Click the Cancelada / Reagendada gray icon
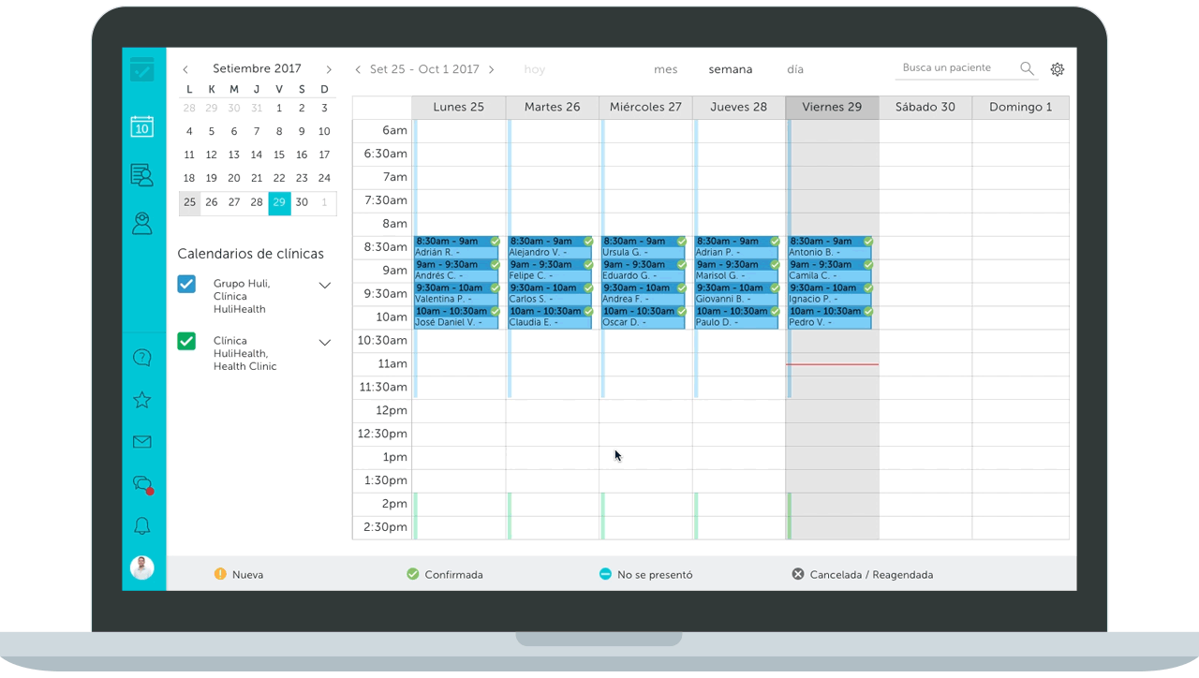This screenshot has height=678, width=1199. tap(798, 574)
